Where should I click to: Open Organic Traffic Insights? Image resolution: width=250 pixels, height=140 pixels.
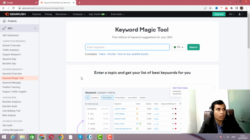[x=14, y=92]
